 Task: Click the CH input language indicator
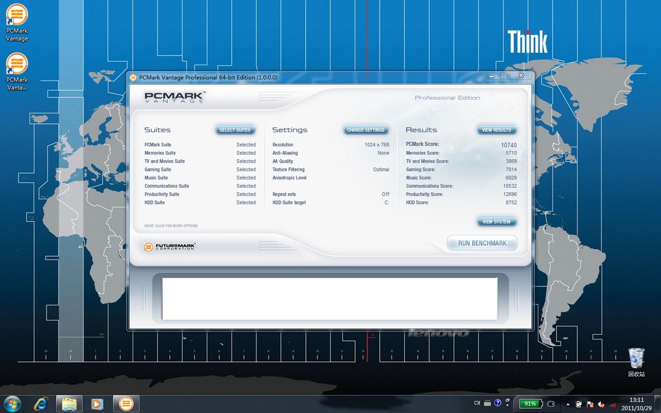click(477, 403)
